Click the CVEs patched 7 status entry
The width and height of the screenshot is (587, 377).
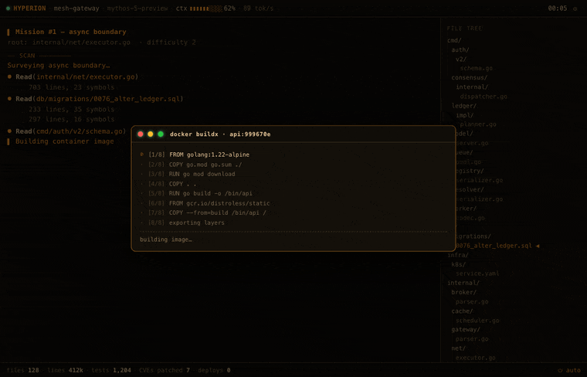click(165, 370)
